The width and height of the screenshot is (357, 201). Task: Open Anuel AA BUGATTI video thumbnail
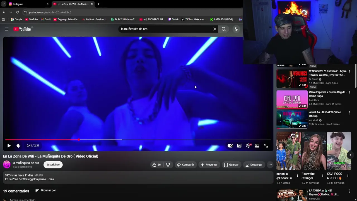pyautogui.click(x=292, y=119)
